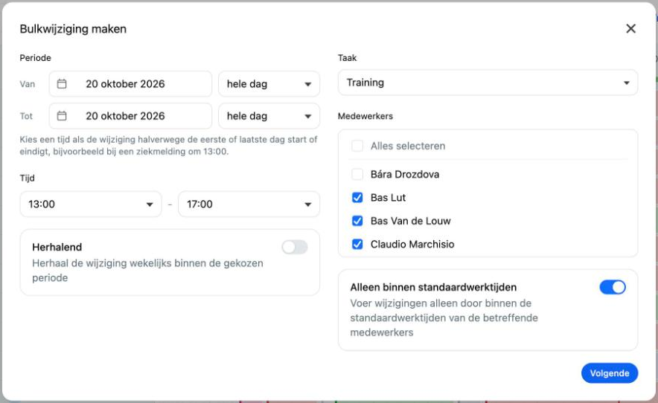This screenshot has height=403, width=658.
Task: Open the Tot date field 20 oktober 2026
Action: [130, 116]
